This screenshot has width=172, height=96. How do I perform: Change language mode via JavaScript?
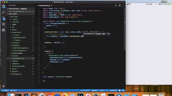point(113,90)
